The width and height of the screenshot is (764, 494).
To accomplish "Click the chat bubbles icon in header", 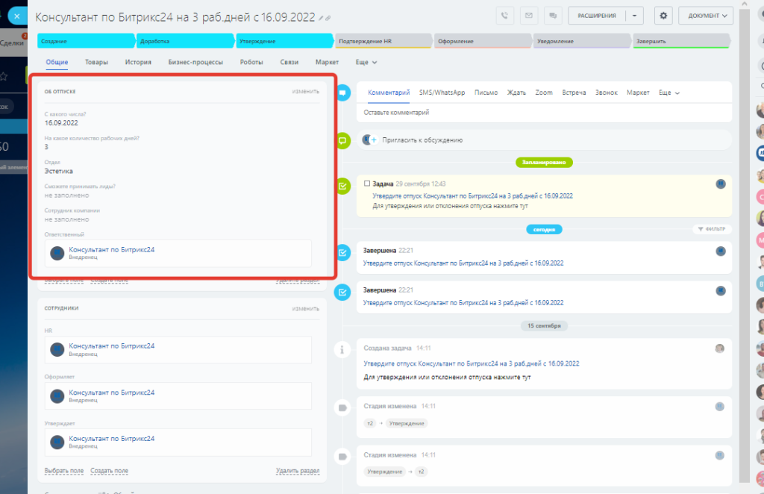I will click(x=553, y=16).
